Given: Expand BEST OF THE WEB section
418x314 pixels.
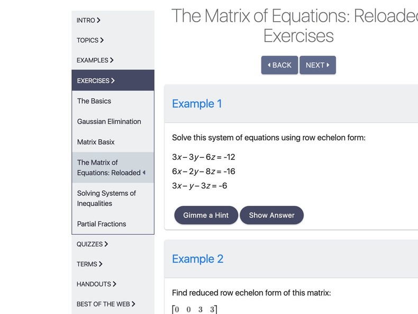Looking at the screenshot, I should point(106,304).
